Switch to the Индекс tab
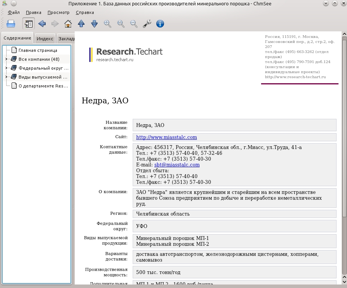 (45, 39)
